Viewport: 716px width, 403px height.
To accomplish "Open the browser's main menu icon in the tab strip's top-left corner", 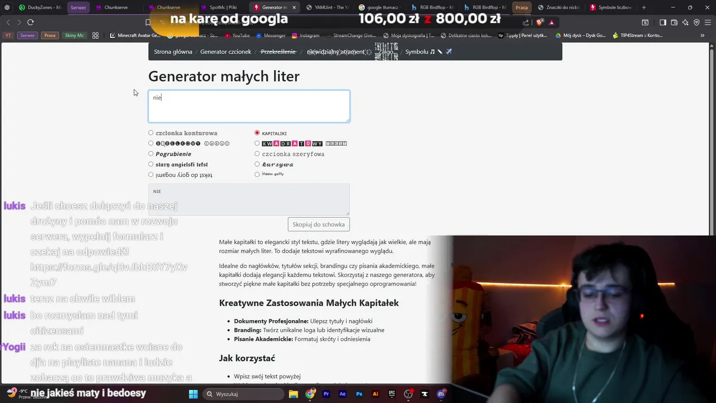I will pyautogui.click(x=7, y=7).
